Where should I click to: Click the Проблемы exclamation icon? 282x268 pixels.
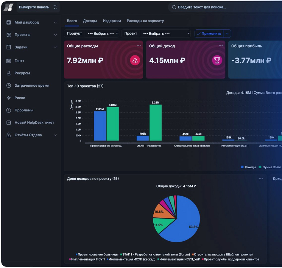coord(8,110)
